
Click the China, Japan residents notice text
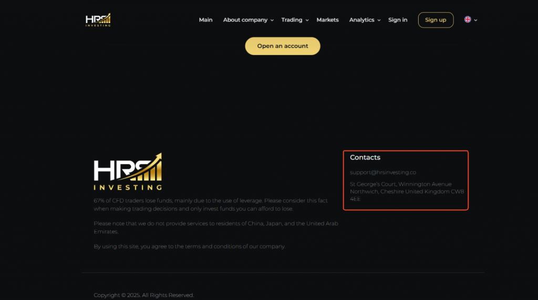click(216, 228)
